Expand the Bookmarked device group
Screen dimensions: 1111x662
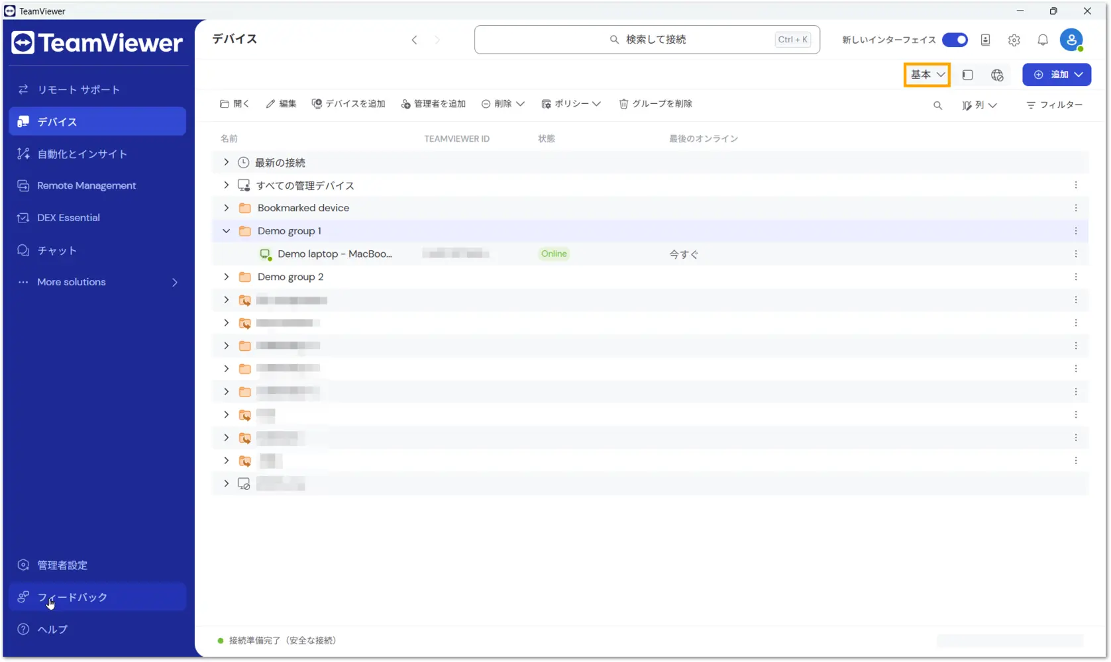point(226,208)
